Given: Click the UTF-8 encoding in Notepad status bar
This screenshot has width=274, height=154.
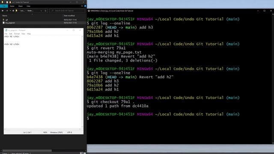Looking at the screenshot, I should (x=69, y=132).
